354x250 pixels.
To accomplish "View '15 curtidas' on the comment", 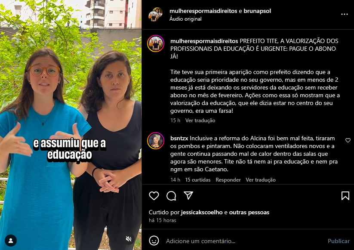I will 198,180.
